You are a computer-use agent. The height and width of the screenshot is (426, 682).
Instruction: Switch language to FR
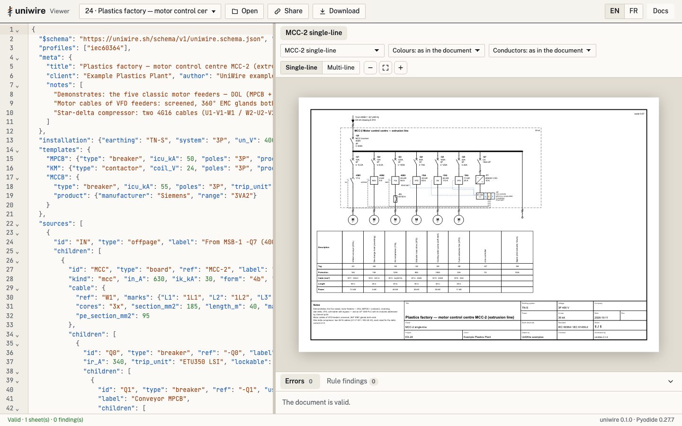click(x=634, y=11)
